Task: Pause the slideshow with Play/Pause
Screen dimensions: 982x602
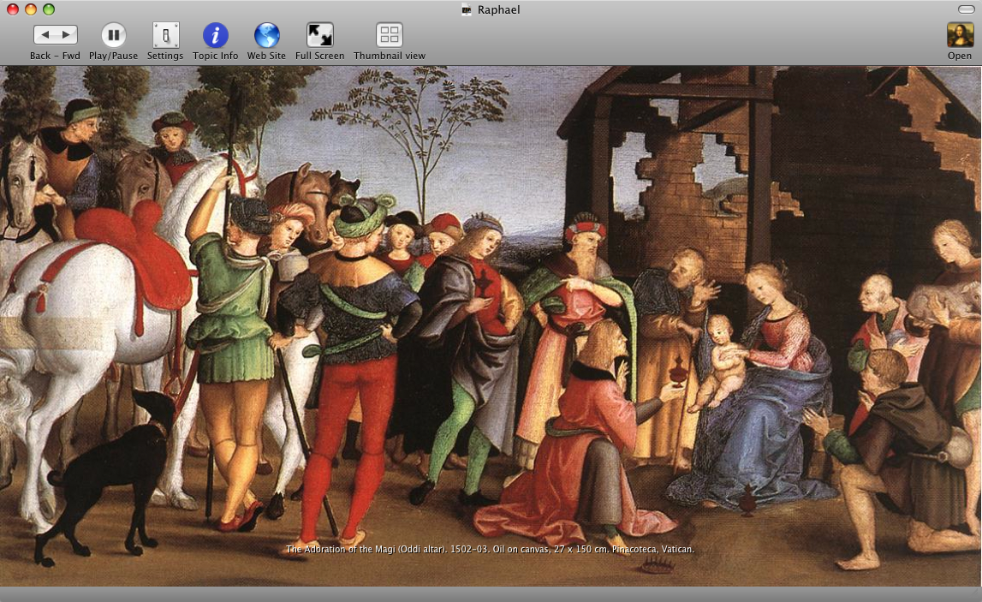Action: point(113,35)
